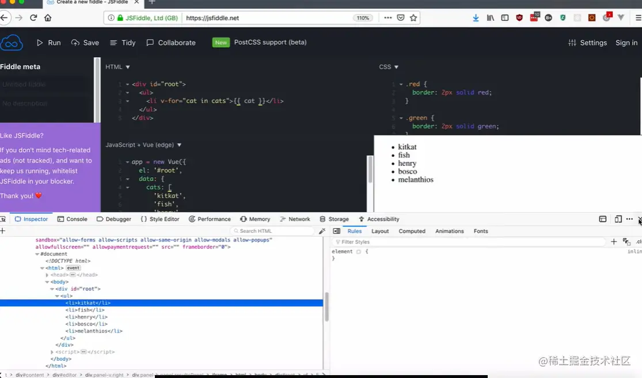Image resolution: width=642 pixels, height=378 pixels.
Task: Collapse the html node in inspector
Action: pyautogui.click(x=42, y=268)
